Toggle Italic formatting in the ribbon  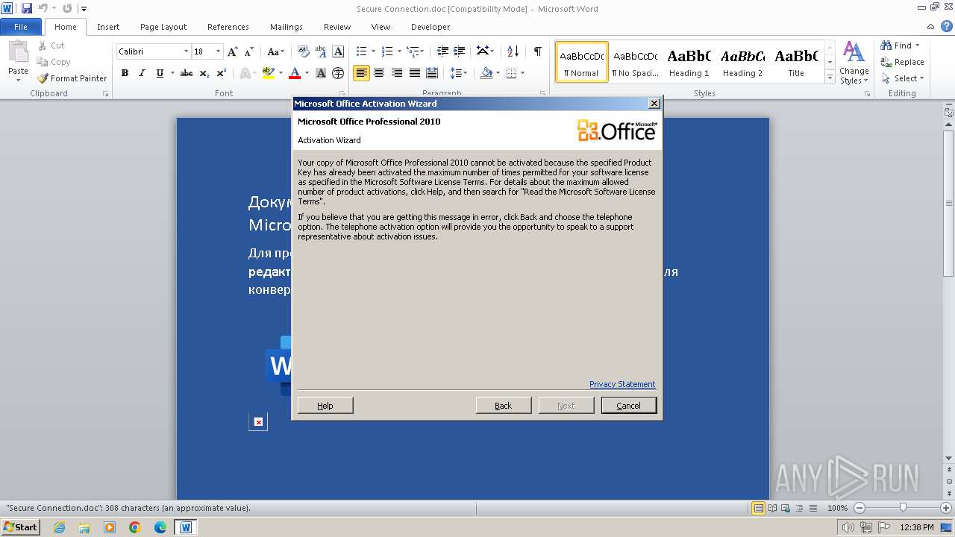tap(142, 73)
